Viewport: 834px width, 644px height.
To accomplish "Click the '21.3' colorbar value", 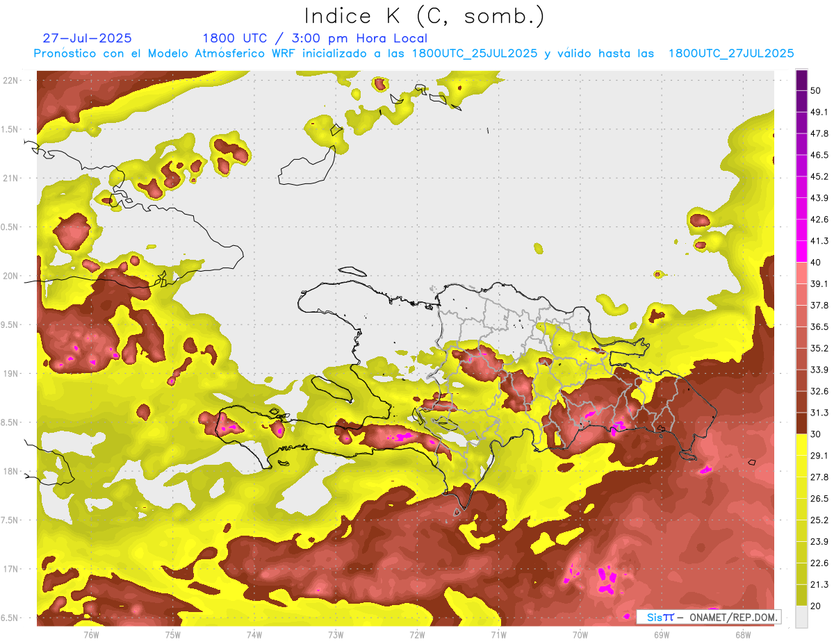I will pos(819,585).
